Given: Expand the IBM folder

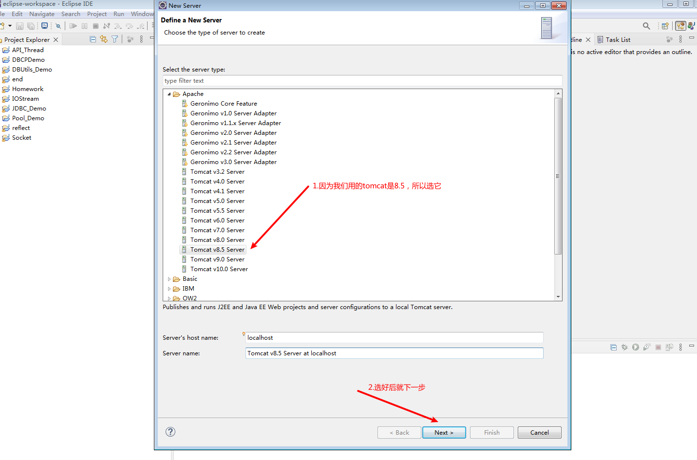Looking at the screenshot, I should [169, 289].
